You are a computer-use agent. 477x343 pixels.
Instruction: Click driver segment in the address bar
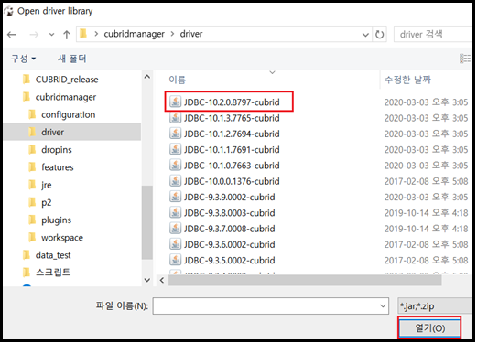(191, 34)
